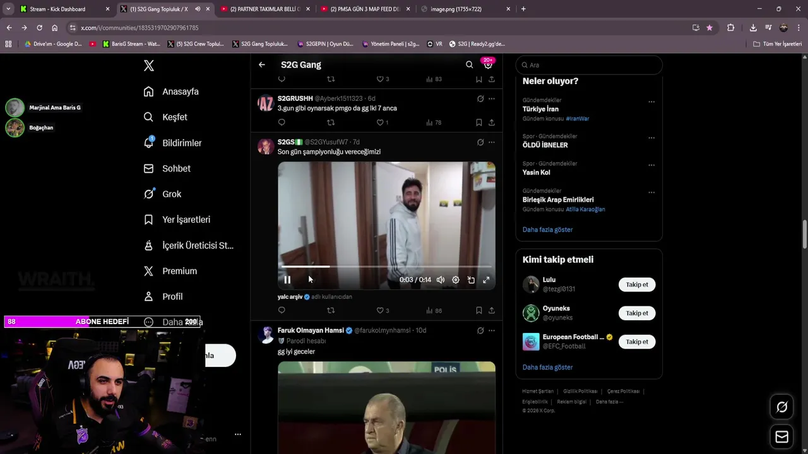808x454 pixels.
Task: Seek on the video progress bar
Action: (386, 267)
